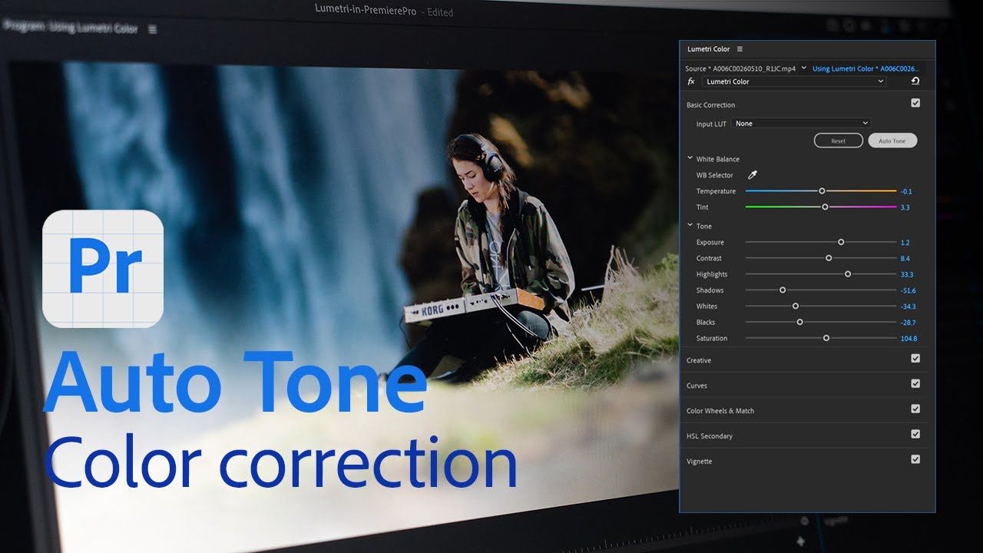The width and height of the screenshot is (983, 553).
Task: Open the Lumetri Color panel menu icon
Action: point(740,49)
